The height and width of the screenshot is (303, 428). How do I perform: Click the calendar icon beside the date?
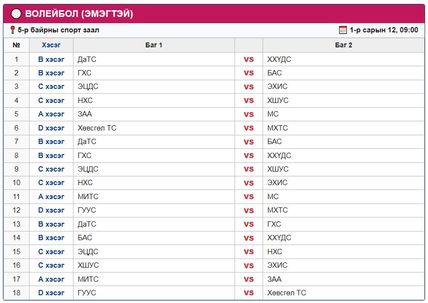pyautogui.click(x=343, y=30)
